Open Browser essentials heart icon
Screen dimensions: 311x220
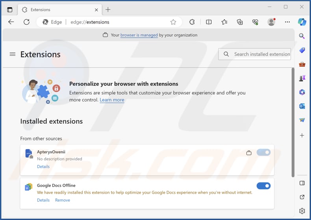pos(255,22)
